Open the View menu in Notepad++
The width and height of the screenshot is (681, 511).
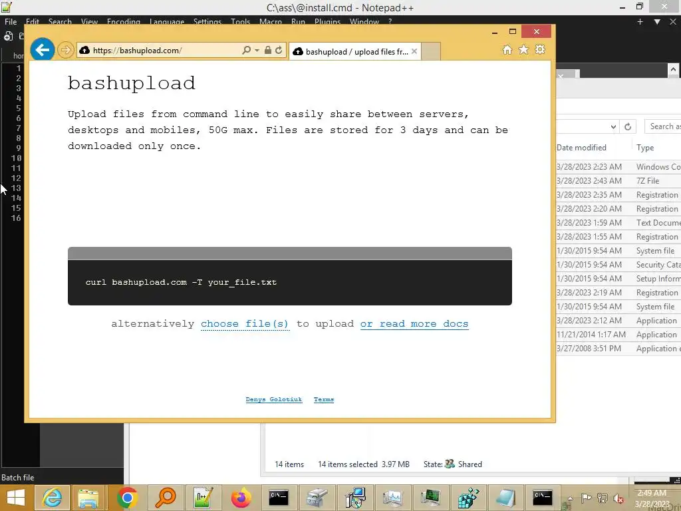point(89,21)
